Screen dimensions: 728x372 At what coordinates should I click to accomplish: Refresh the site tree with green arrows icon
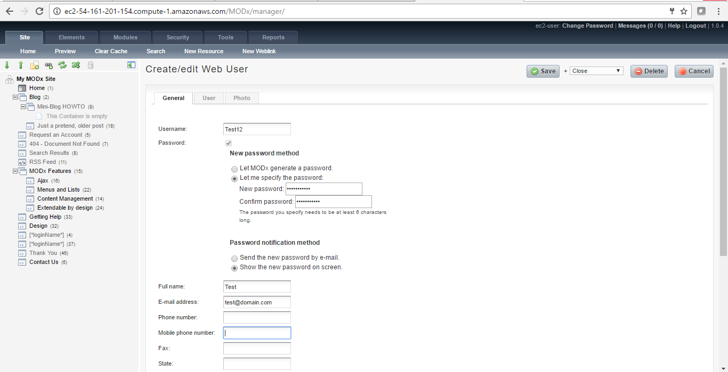[x=62, y=65]
